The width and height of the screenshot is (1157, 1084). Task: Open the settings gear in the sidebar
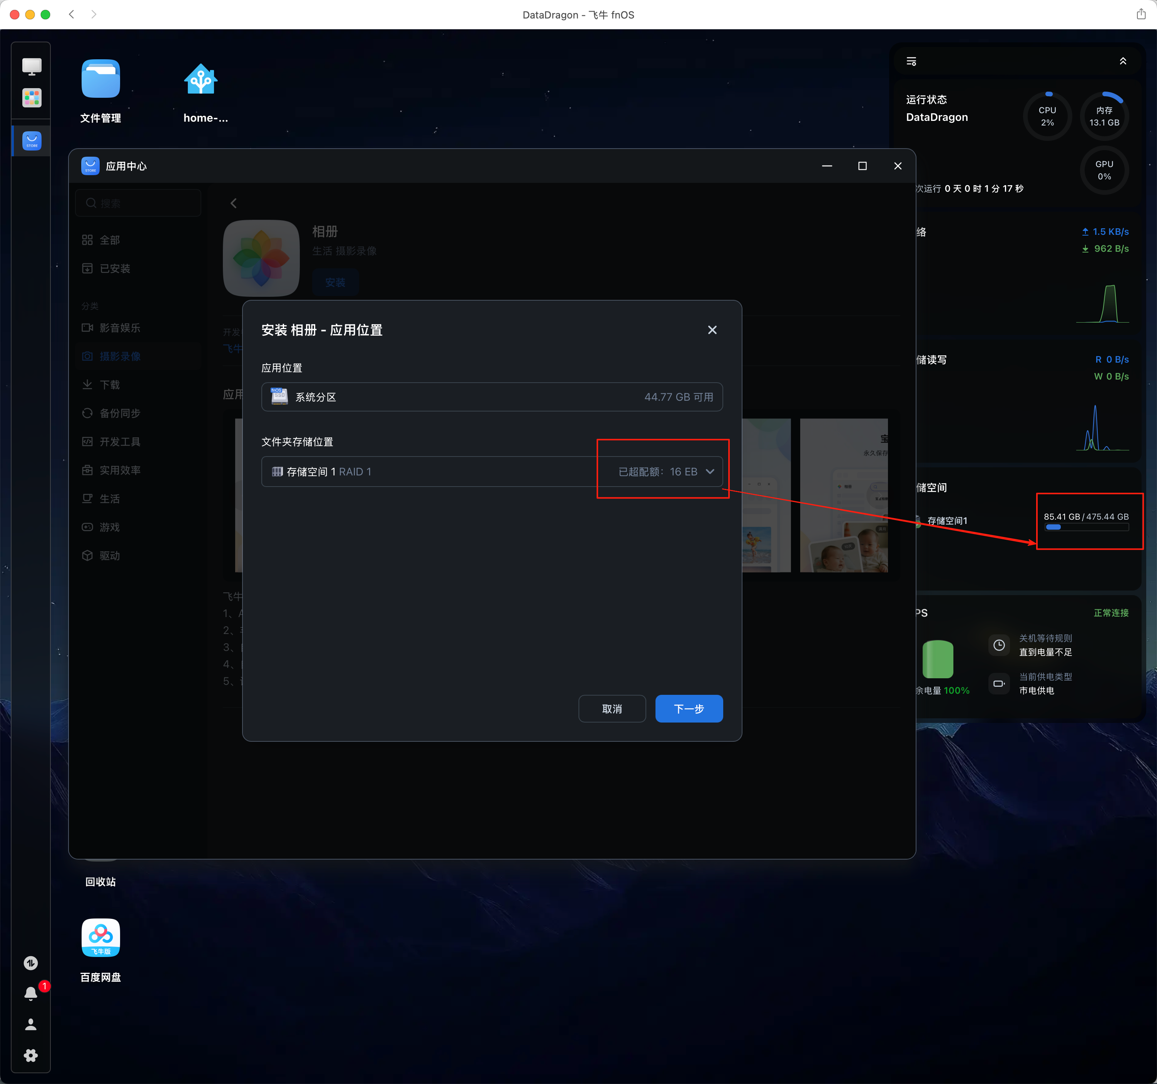tap(31, 1056)
